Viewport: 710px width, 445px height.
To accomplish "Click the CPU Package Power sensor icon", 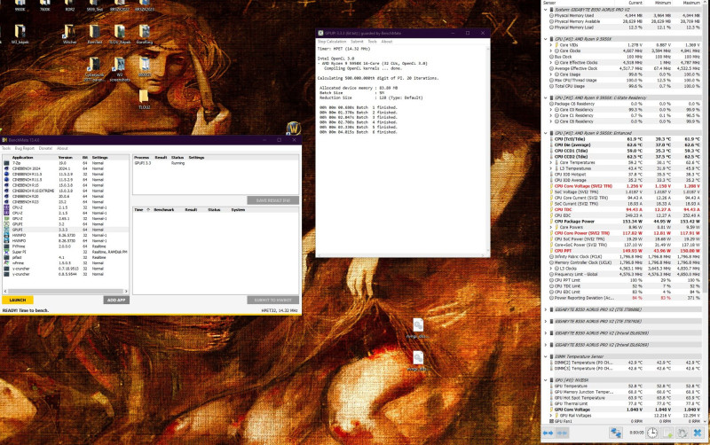I will (x=551, y=222).
